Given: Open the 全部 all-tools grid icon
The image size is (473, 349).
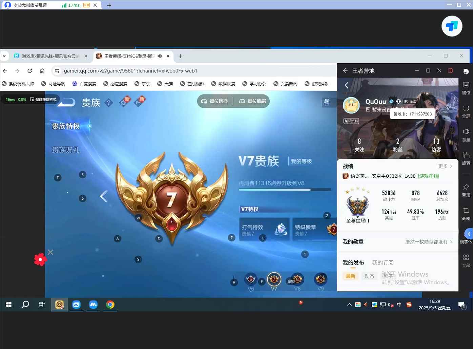Looking at the screenshot, I should tap(466, 261).
